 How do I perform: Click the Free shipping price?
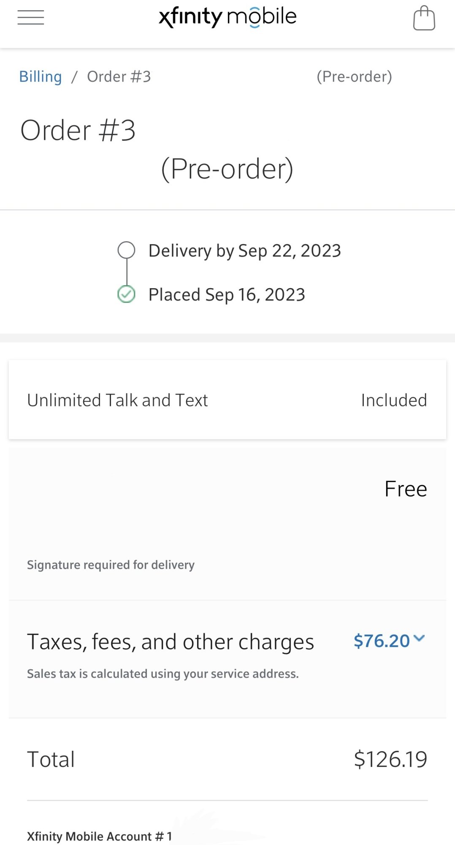406,489
